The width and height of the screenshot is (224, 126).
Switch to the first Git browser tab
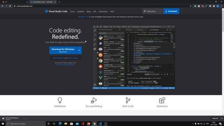point(14,2)
